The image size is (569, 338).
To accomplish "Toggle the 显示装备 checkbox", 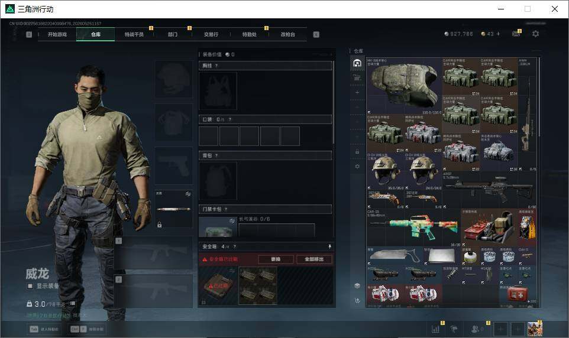I will click(x=30, y=286).
